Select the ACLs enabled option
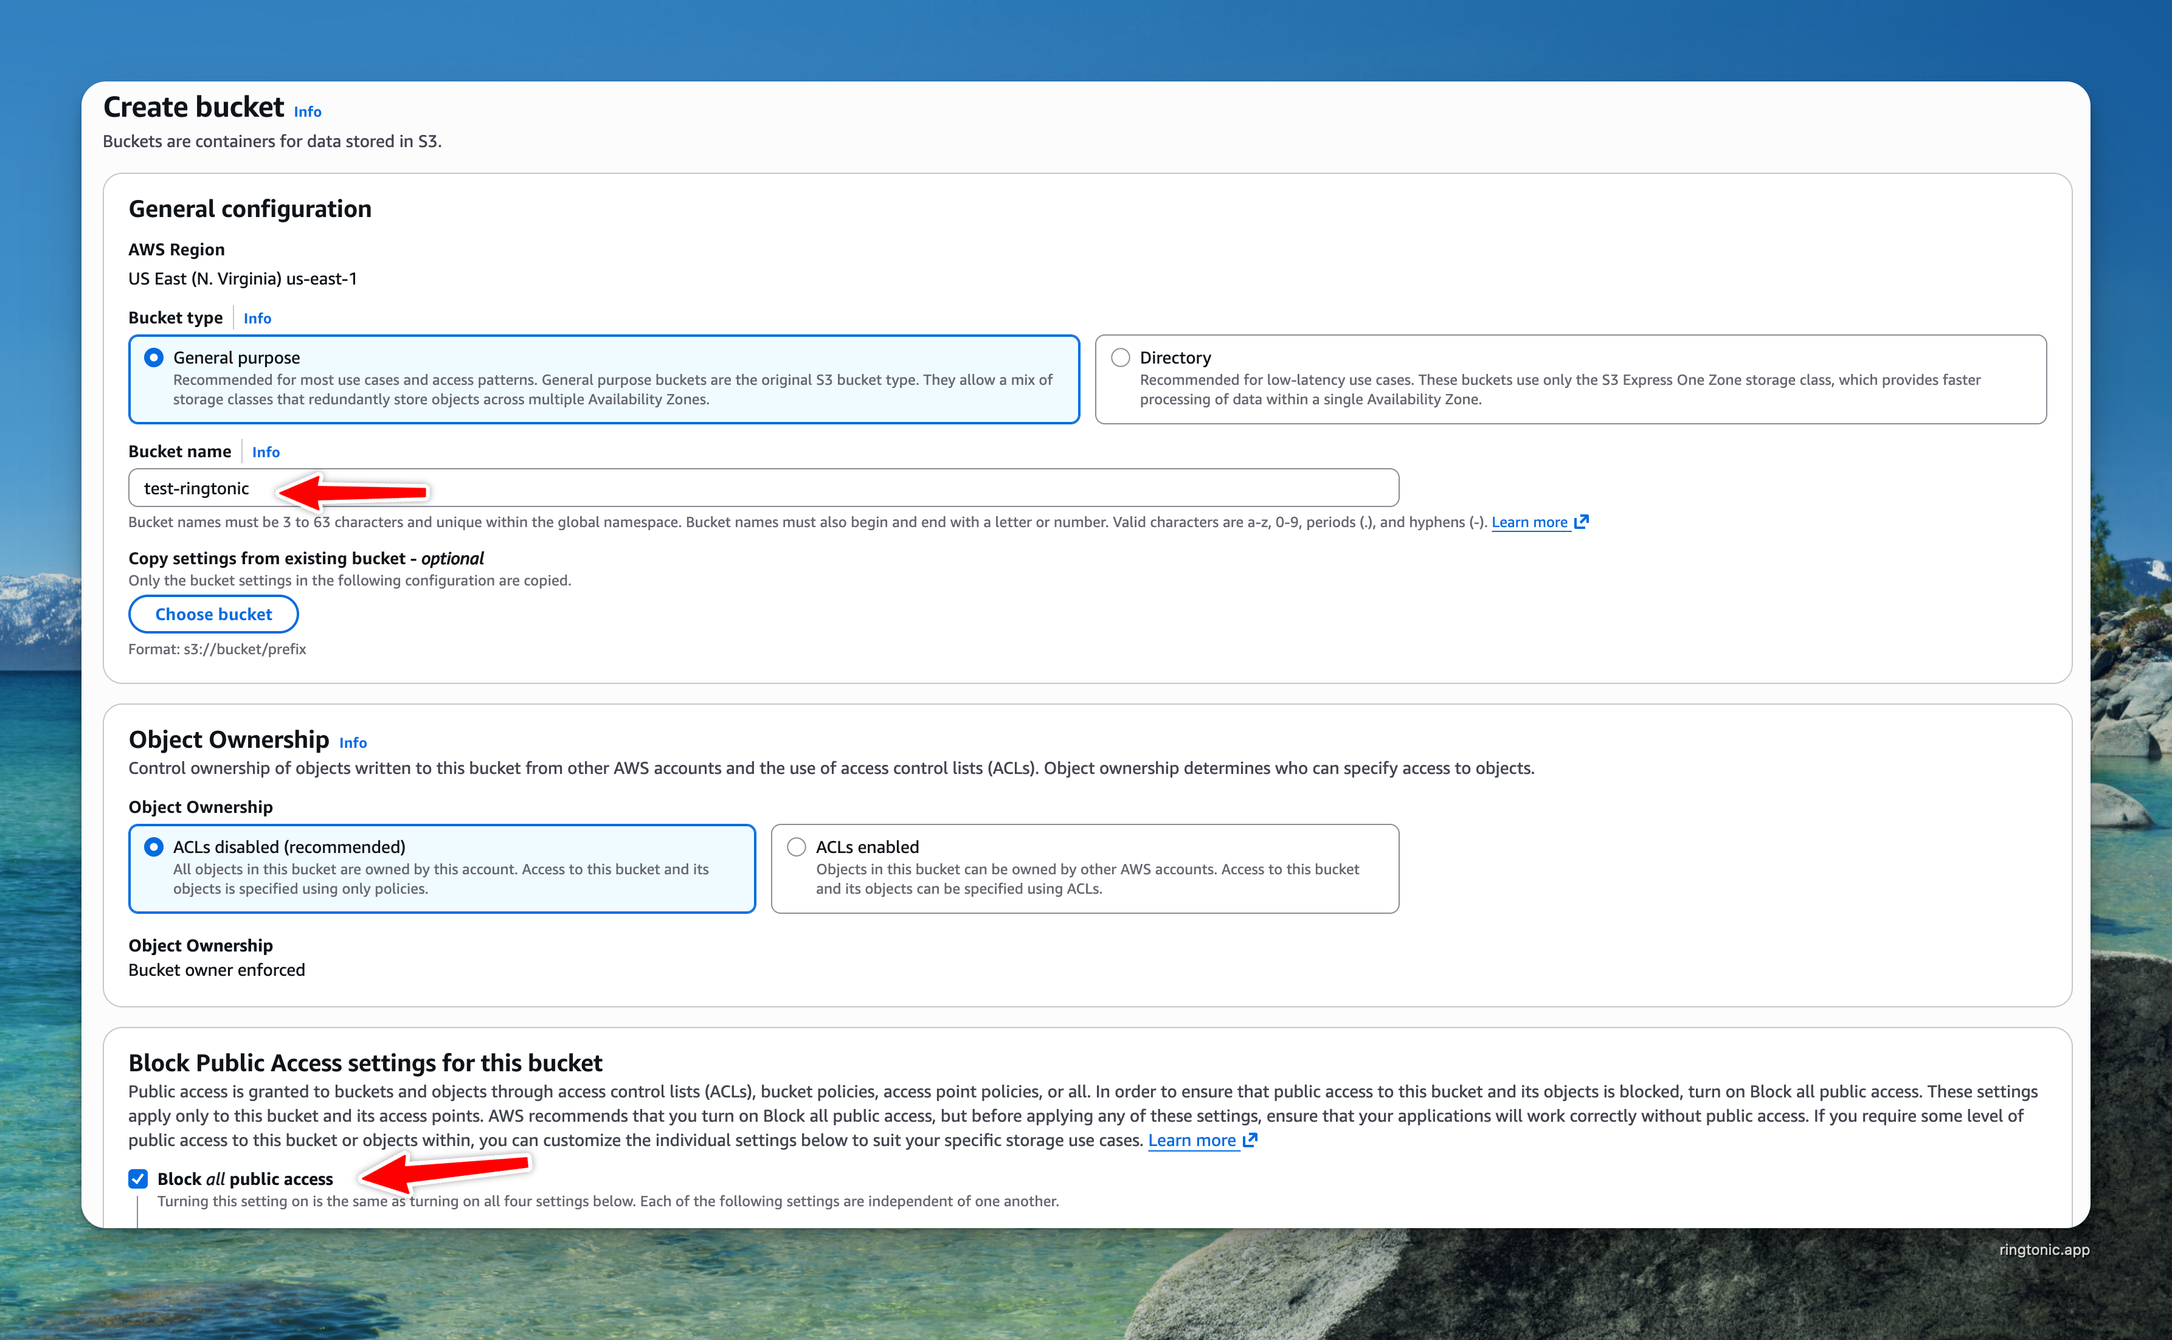The width and height of the screenshot is (2172, 1340). coord(796,846)
